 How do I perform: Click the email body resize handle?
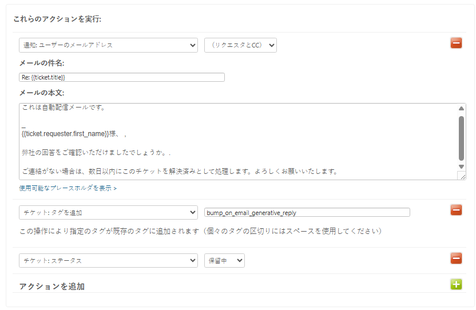pos(462,176)
